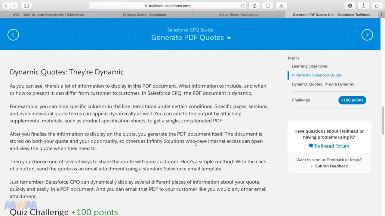Select Generate PDF Quotes Unit tab
The width and height of the screenshot is (385, 216).
331,15
